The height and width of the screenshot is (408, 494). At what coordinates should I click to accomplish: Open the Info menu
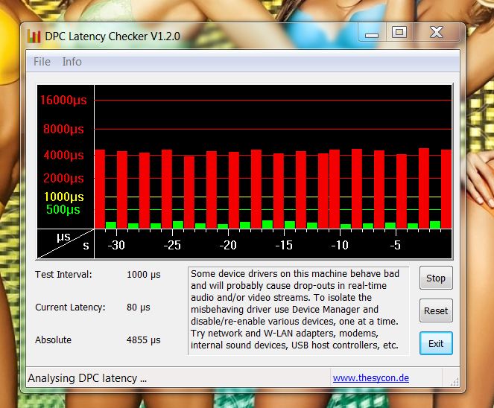[72, 62]
